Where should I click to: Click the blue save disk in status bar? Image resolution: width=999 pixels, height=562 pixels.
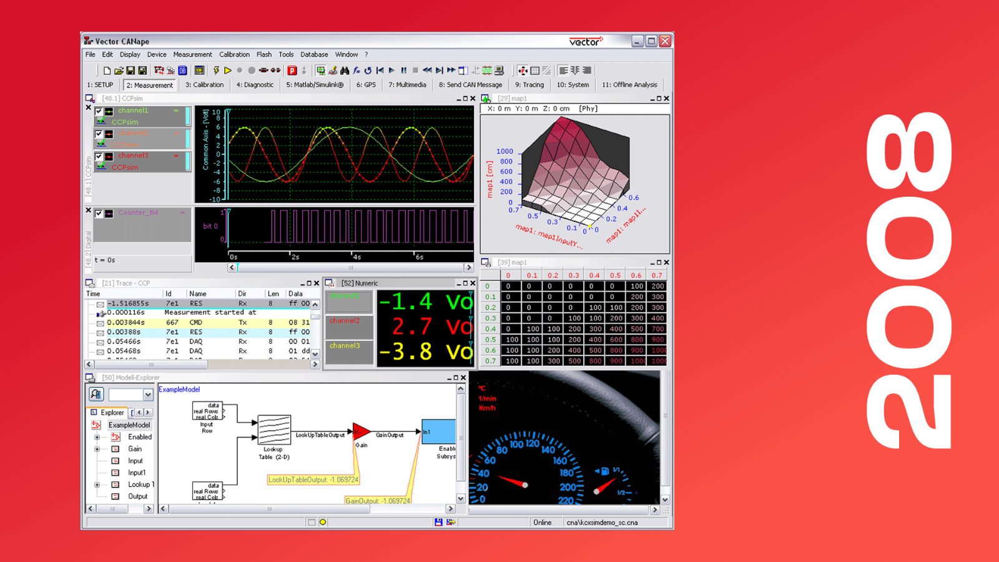(x=438, y=522)
